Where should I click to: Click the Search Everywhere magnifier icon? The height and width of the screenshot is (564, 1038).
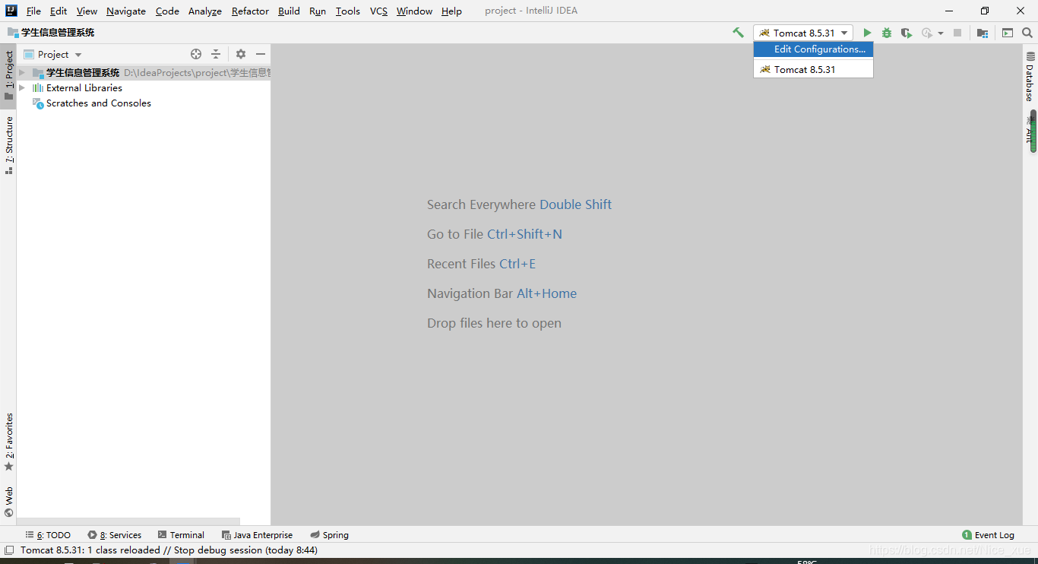(x=1027, y=33)
